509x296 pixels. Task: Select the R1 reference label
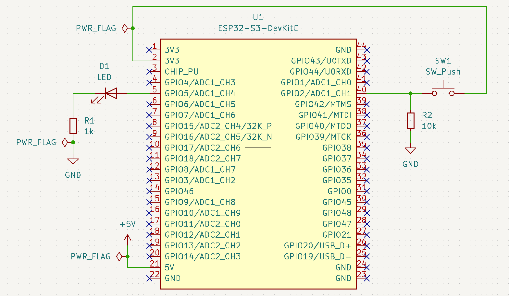pyautogui.click(x=89, y=121)
